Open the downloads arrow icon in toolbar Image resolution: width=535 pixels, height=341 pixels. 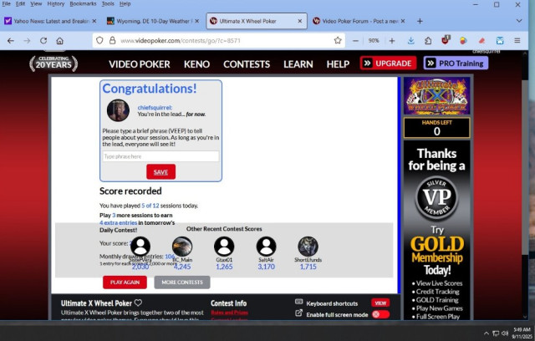coord(411,41)
